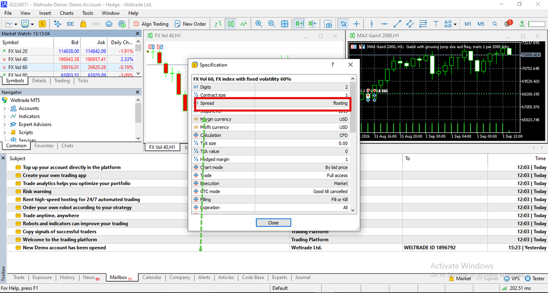Toggle the Market Watch dollar icon
Screen dimensions: 548x293
(x=42, y=24)
